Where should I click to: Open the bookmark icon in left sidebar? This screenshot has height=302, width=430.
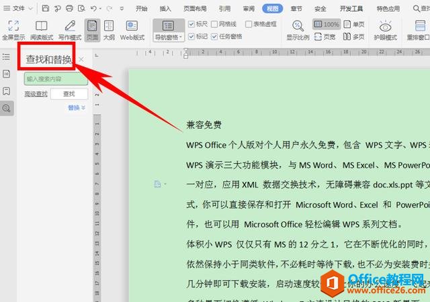(x=6, y=91)
